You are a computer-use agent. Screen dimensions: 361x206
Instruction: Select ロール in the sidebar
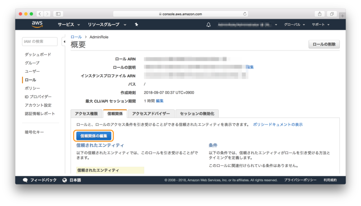30,80
